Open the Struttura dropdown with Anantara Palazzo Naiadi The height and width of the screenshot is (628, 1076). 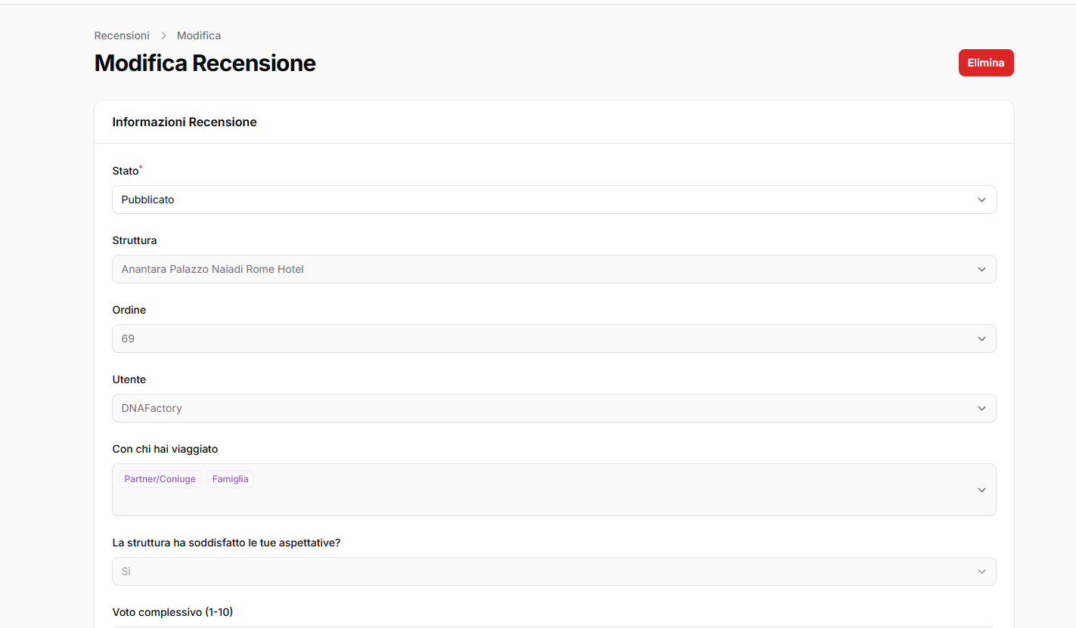529,270
